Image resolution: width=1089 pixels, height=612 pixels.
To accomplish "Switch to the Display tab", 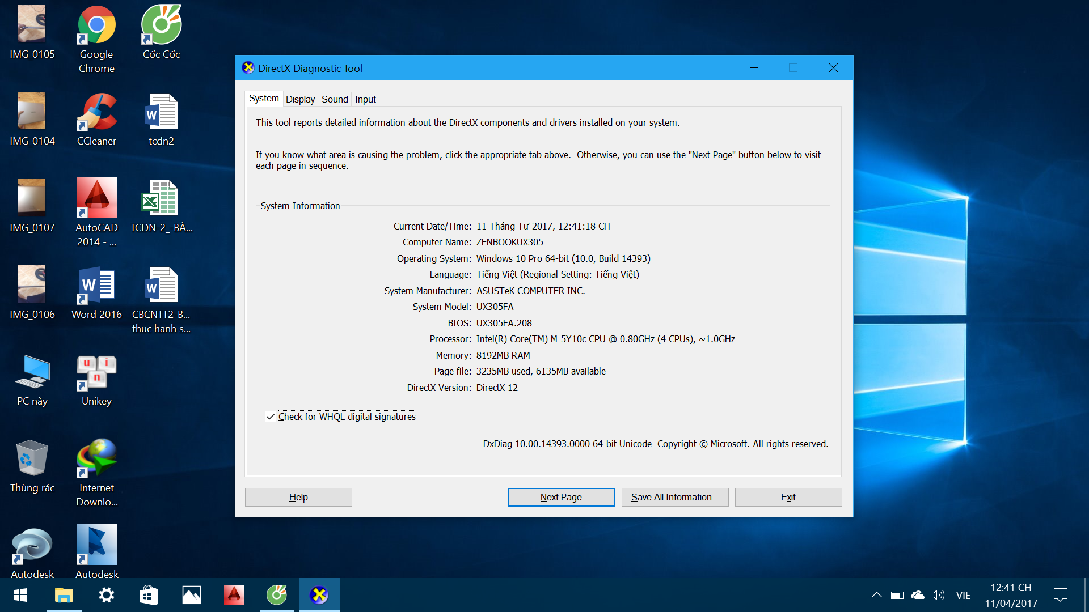I will (x=300, y=99).
